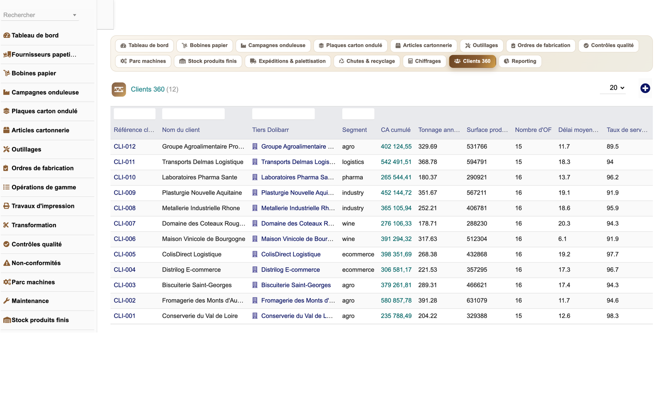The image size is (667, 412).
Task: Click the Maintenance wrench icon
Action: coord(6,301)
